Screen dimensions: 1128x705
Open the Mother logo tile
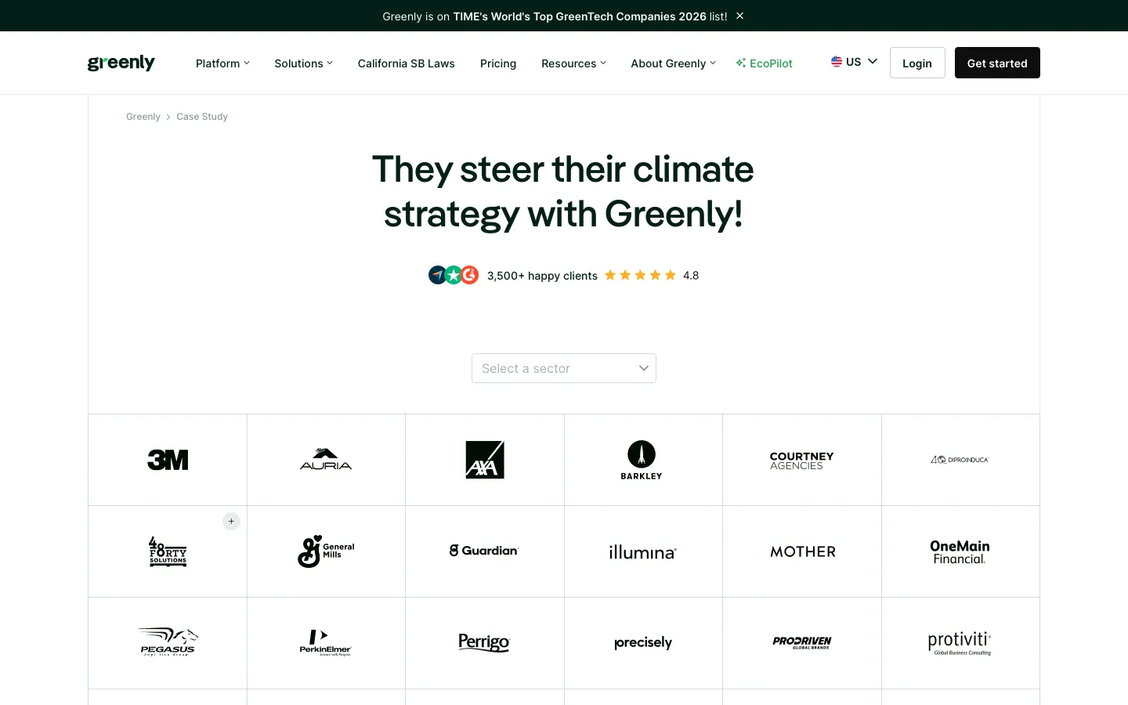802,551
